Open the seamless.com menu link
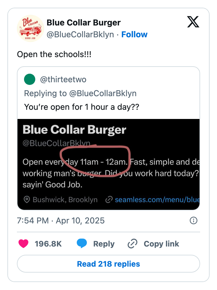Viewport: 217px width, 290px height. 157,200
